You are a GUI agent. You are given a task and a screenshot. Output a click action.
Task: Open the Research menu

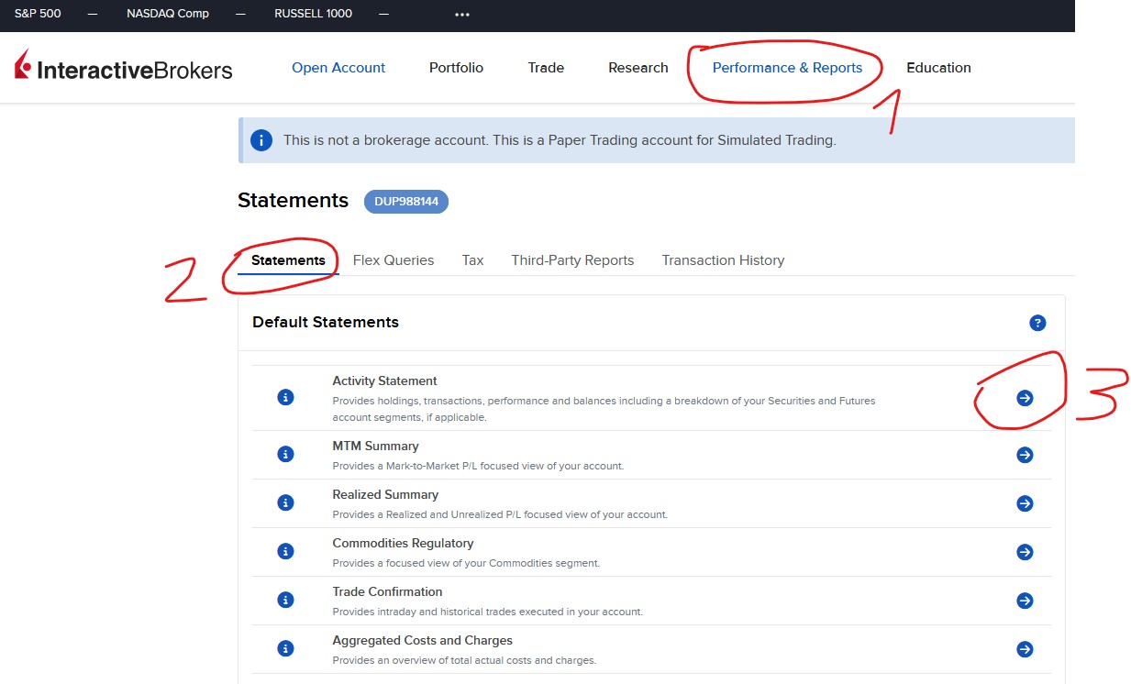[x=638, y=68]
